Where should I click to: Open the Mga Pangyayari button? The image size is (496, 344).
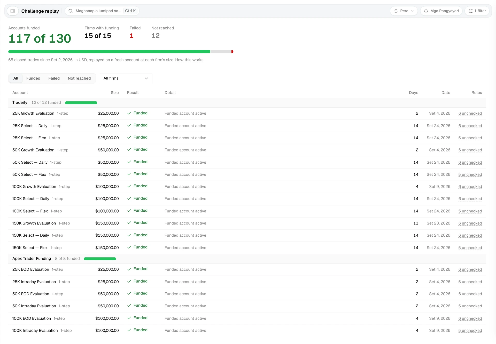tap(441, 11)
